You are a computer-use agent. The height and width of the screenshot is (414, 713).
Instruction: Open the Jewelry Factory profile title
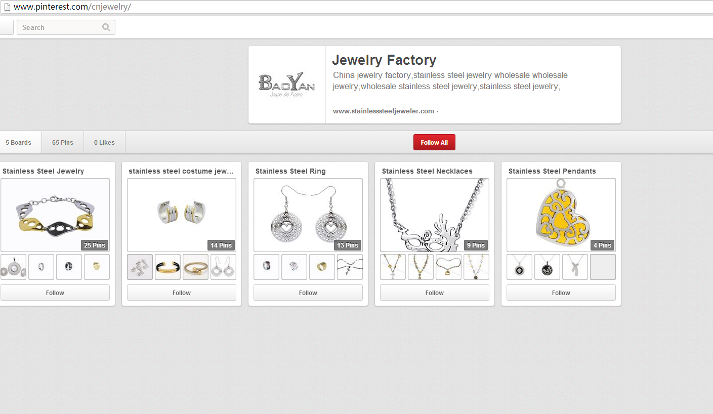(384, 60)
